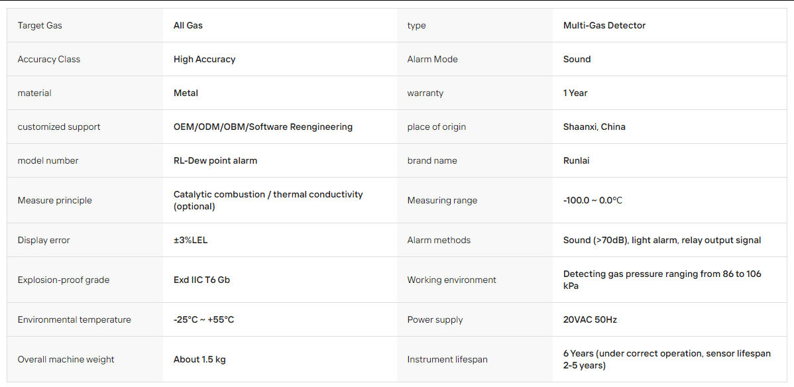Click 'OEM/ODM/OBM/Software Reengineering' text

[263, 127]
